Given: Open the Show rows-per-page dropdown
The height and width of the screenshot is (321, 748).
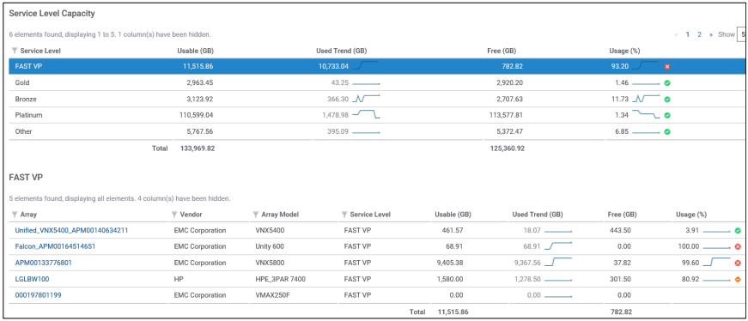Looking at the screenshot, I should [742, 34].
